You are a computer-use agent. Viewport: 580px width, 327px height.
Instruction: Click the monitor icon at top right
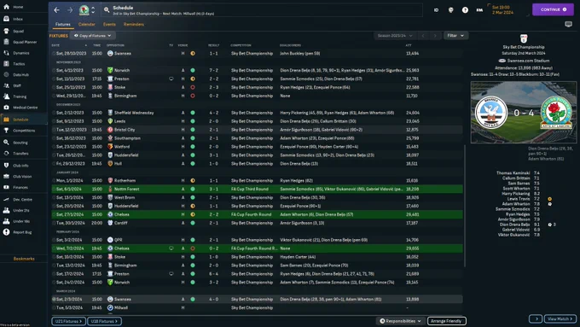click(x=569, y=25)
